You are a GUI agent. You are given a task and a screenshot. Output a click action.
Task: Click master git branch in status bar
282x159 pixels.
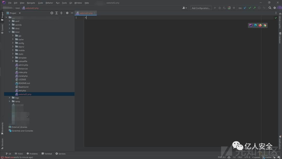(x=267, y=157)
